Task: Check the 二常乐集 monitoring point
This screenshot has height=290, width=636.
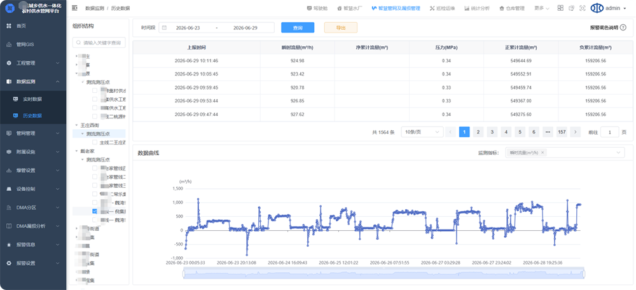Action: [95, 194]
